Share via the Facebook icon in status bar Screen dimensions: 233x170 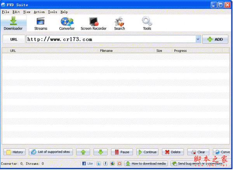106,163
